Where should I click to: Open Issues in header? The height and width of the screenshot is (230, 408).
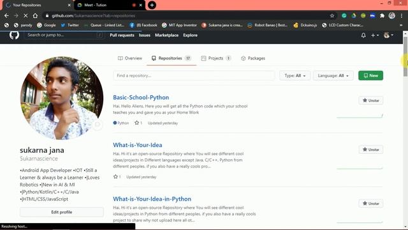tap(145, 35)
